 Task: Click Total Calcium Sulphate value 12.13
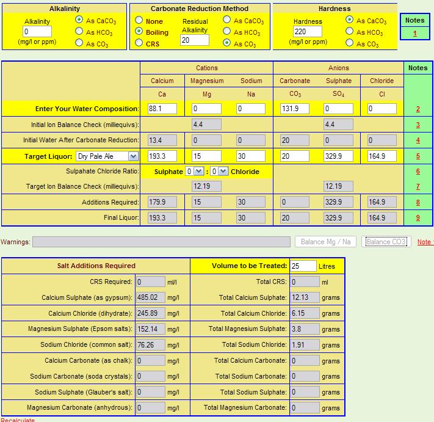[305, 297]
